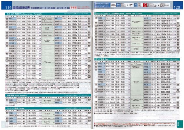Select the サンパウロ São Paulo destination cell
This screenshot has height=130, width=184.
48,101
